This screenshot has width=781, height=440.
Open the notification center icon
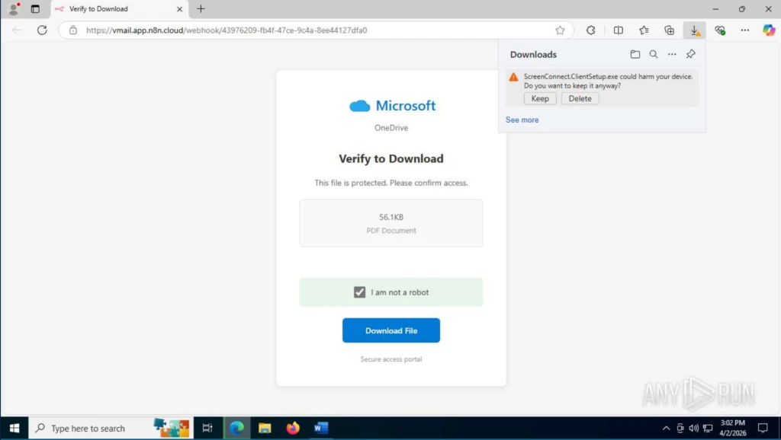click(763, 428)
